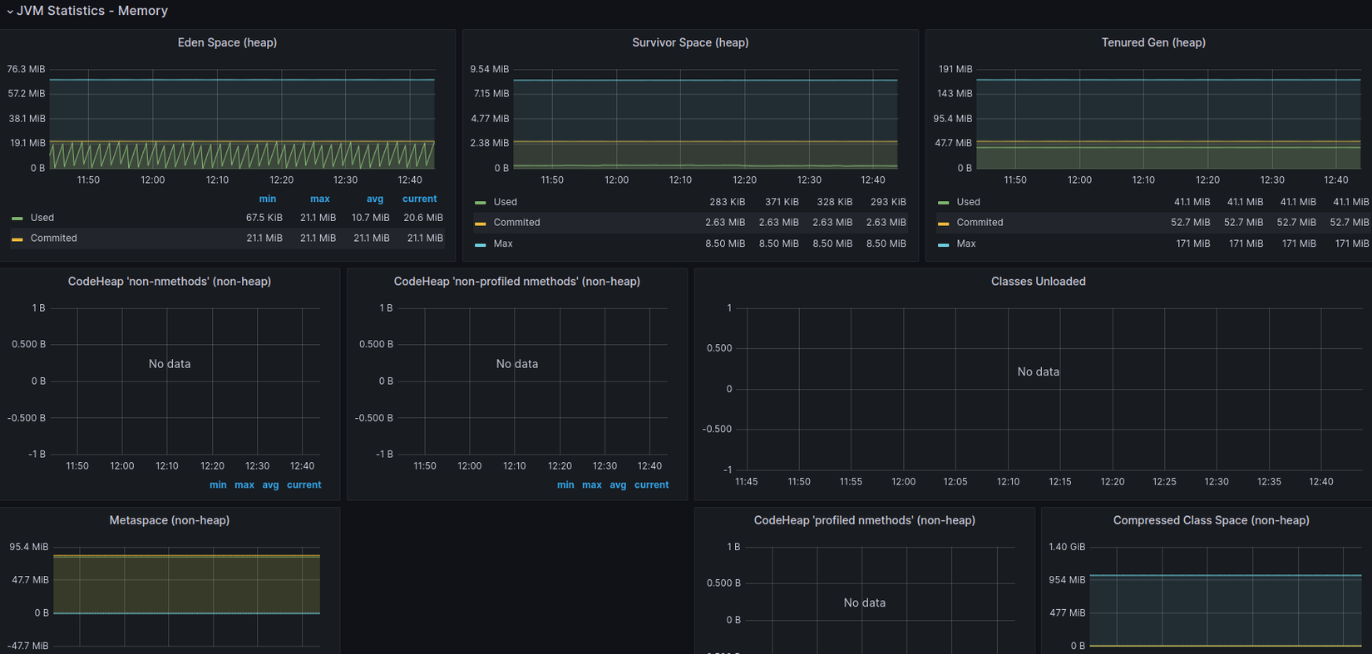Click green Used color swatch in Tenured Gen

pyautogui.click(x=943, y=203)
